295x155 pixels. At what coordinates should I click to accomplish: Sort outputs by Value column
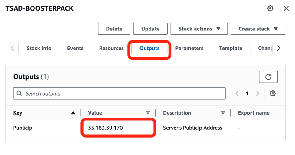(x=148, y=113)
